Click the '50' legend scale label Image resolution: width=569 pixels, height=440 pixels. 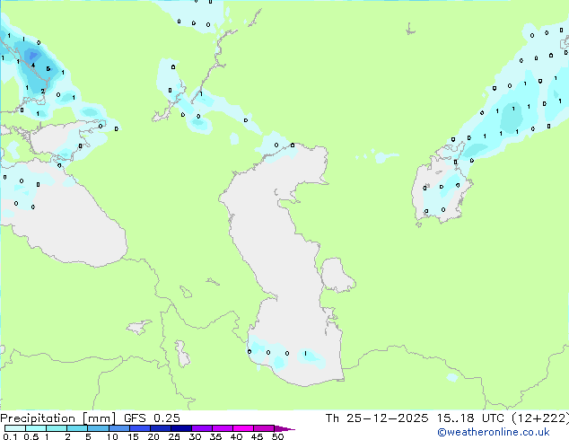click(277, 436)
